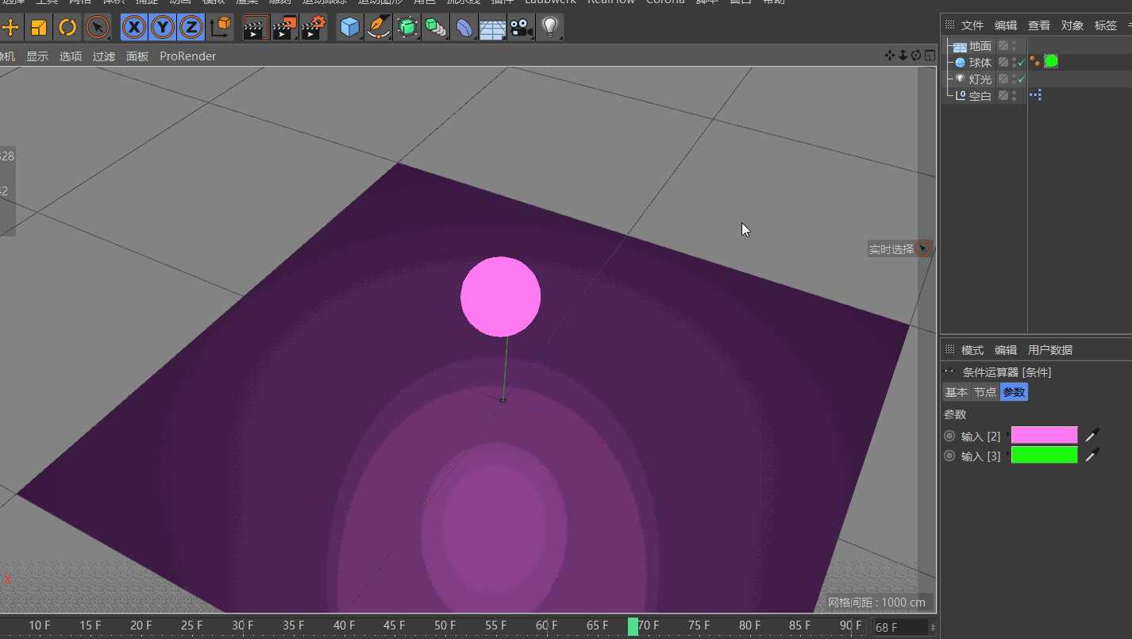Viewport: 1132px width, 639px height.
Task: Render to Picture Viewer
Action: pyautogui.click(x=283, y=28)
